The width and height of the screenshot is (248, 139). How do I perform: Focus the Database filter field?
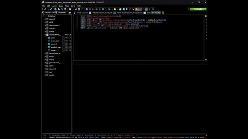click(48, 13)
